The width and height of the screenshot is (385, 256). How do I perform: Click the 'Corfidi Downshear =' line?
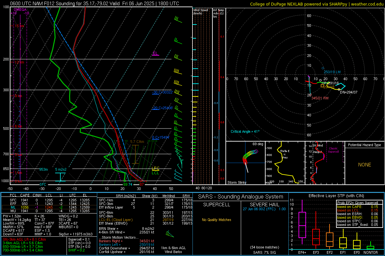pos(127,248)
